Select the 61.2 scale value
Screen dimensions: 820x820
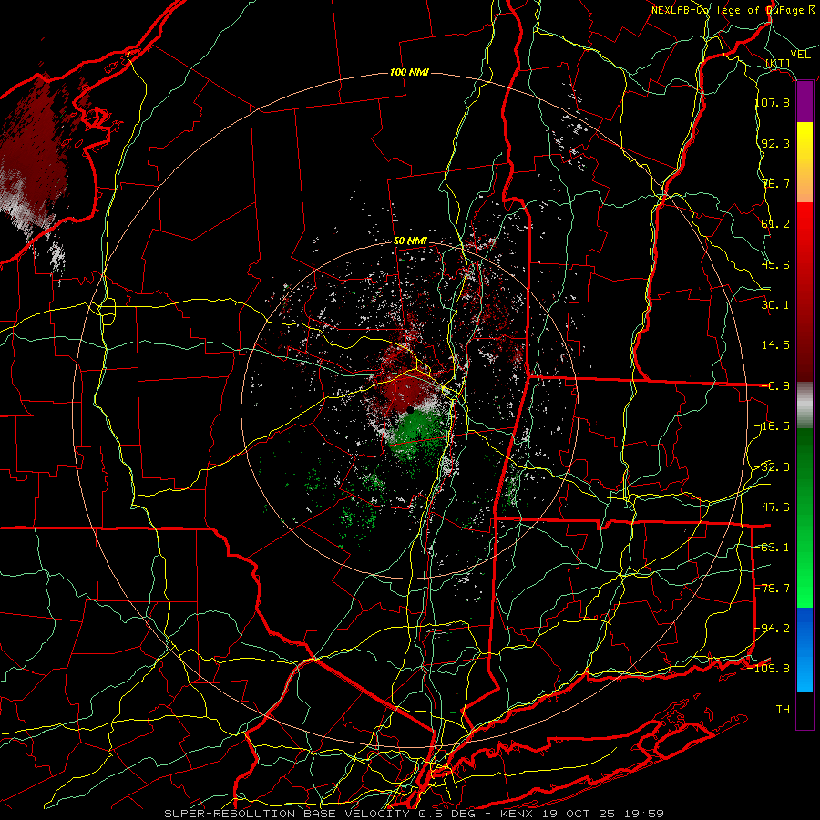point(775,224)
